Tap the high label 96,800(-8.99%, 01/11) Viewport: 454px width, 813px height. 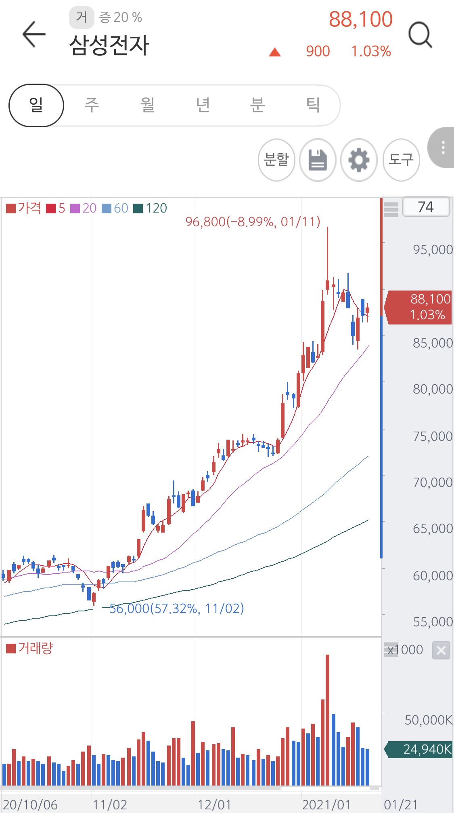pyautogui.click(x=253, y=222)
